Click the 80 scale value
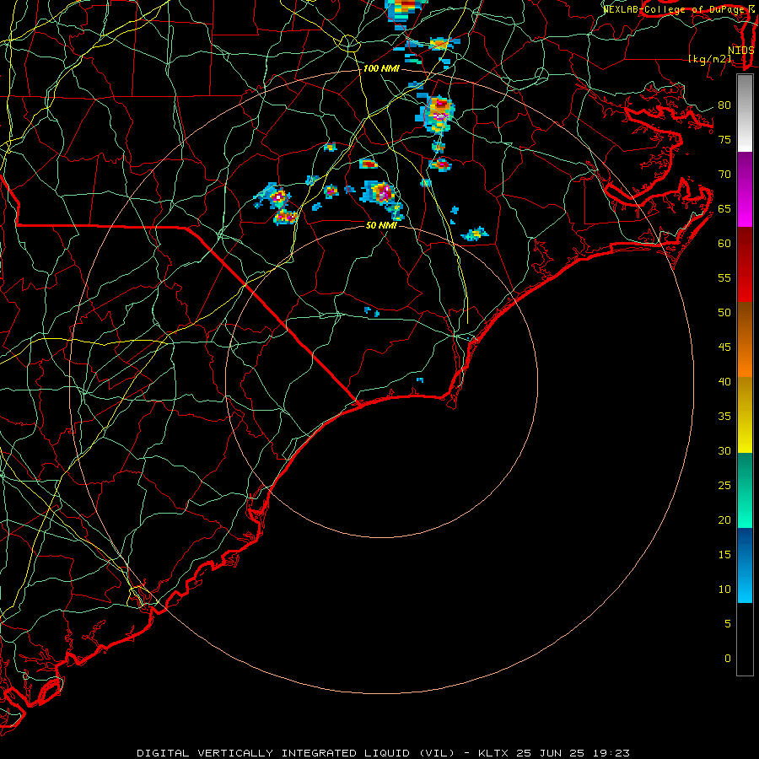 pyautogui.click(x=724, y=105)
